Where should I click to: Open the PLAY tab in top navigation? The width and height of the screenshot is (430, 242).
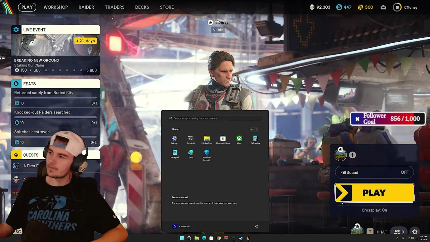pyautogui.click(x=27, y=7)
